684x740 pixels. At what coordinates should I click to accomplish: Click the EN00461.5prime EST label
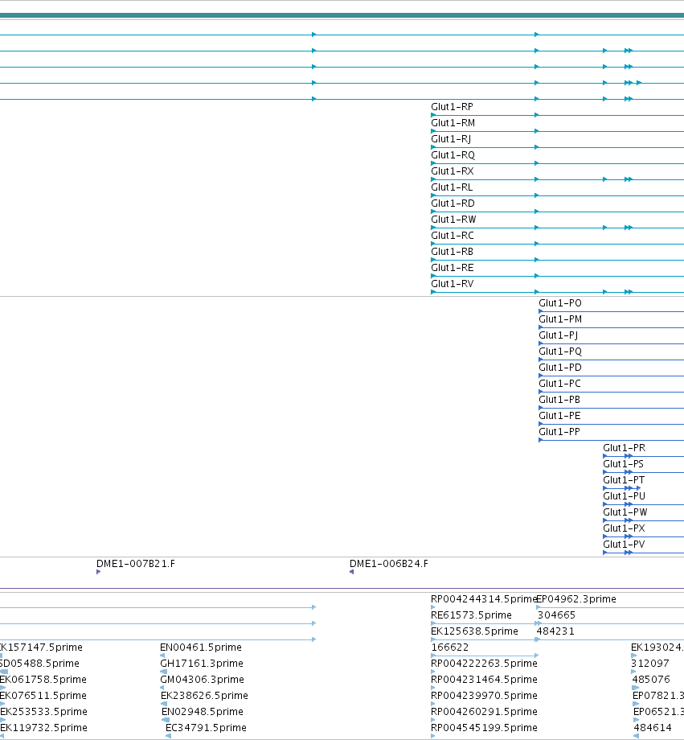point(201,647)
